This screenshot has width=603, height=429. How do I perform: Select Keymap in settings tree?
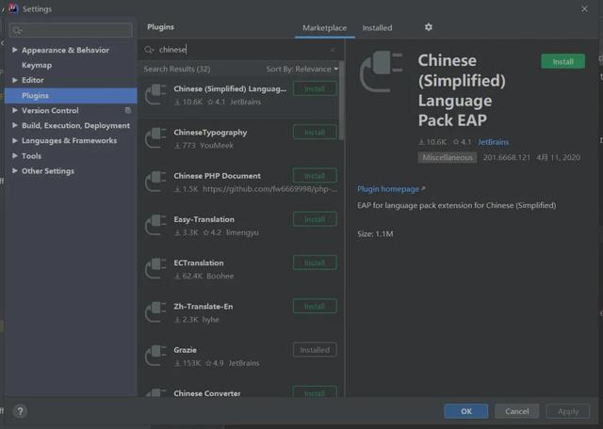37,65
